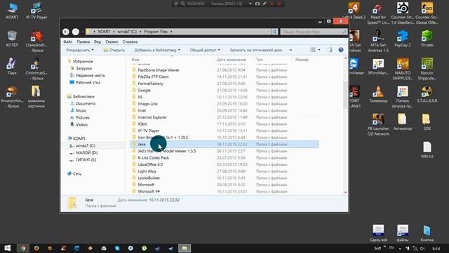Select the FileZilla FTP Client folder
The height and width of the screenshot is (253, 449).
coord(224,77)
